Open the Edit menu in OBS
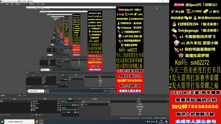The width and height of the screenshot is (221, 124). pyautogui.click(x=7, y=4)
